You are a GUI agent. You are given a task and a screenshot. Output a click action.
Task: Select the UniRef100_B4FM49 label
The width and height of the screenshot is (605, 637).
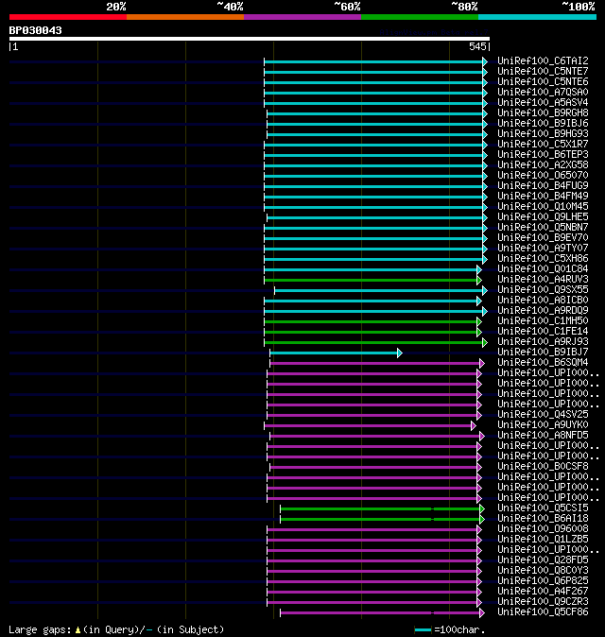click(x=543, y=197)
